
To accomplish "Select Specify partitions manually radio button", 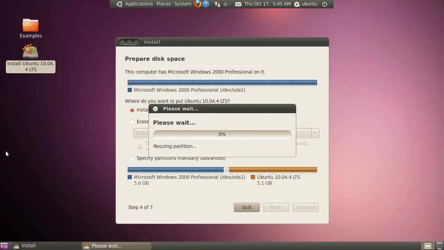I will 132,158.
